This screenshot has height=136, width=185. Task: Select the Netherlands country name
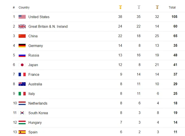[x=38, y=103]
